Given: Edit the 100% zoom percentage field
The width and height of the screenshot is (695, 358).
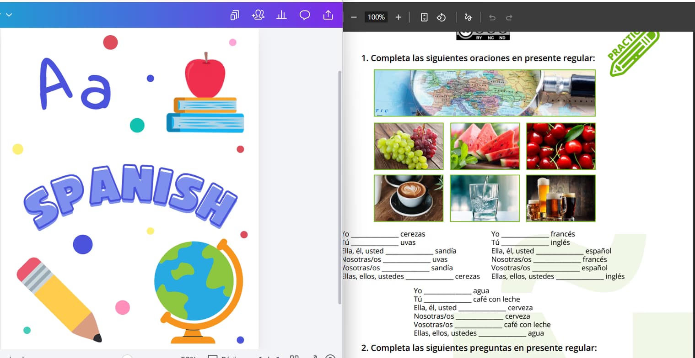Looking at the screenshot, I should 376,17.
